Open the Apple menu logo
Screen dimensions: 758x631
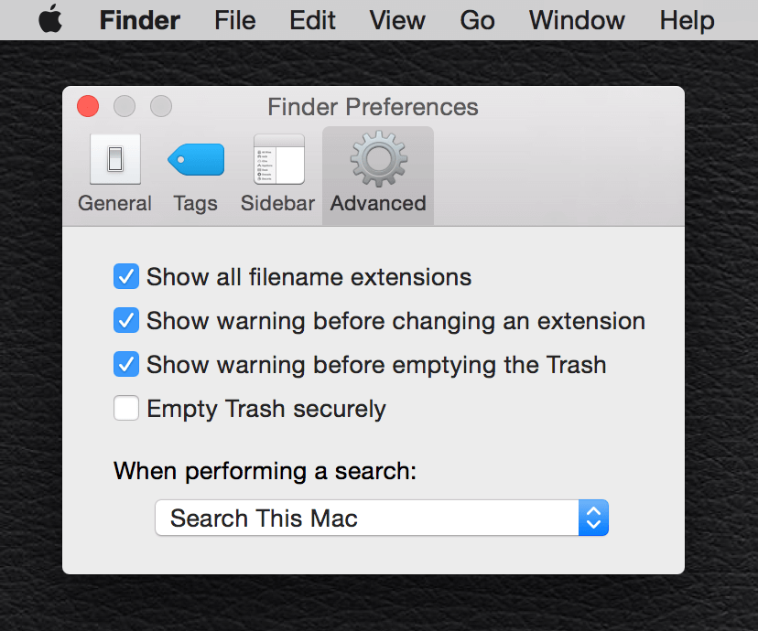(51, 20)
